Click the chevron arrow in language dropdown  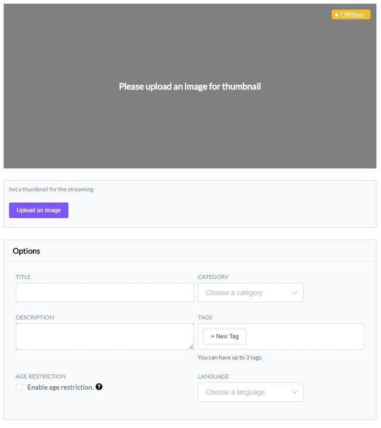pos(295,392)
